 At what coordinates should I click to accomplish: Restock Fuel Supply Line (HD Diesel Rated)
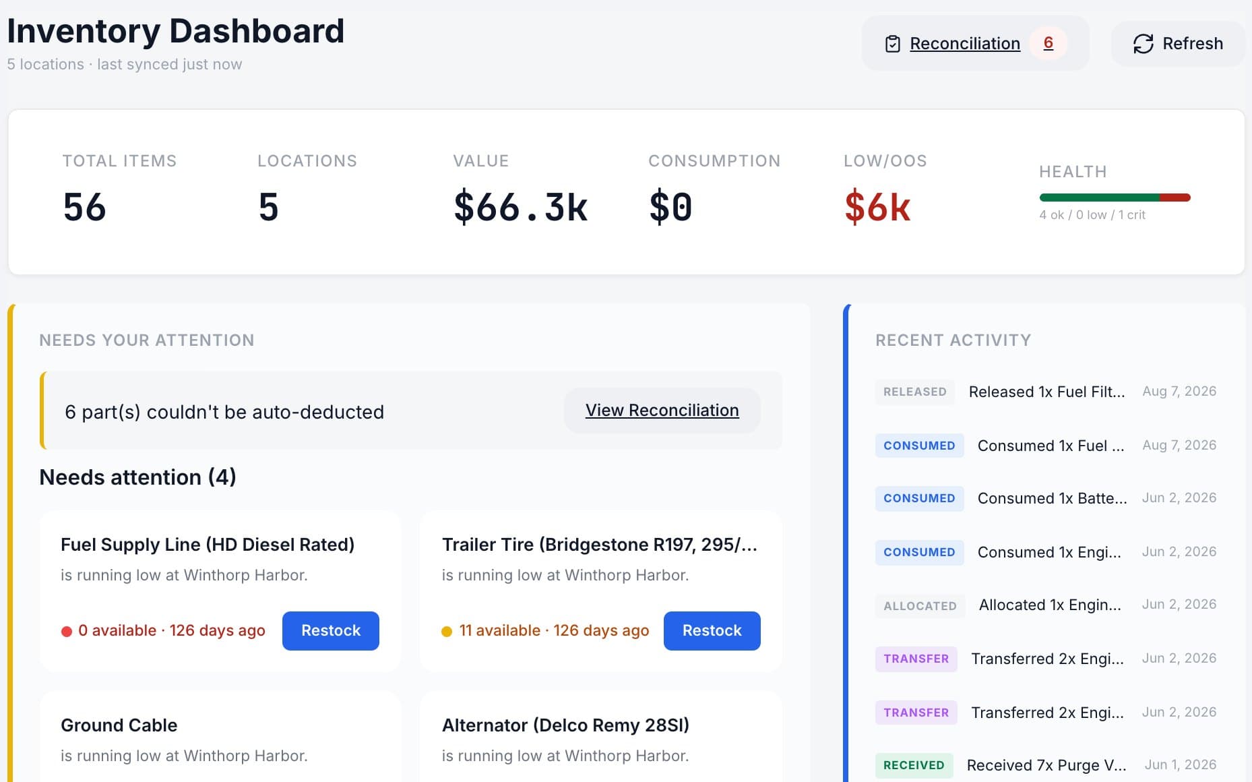click(x=330, y=631)
